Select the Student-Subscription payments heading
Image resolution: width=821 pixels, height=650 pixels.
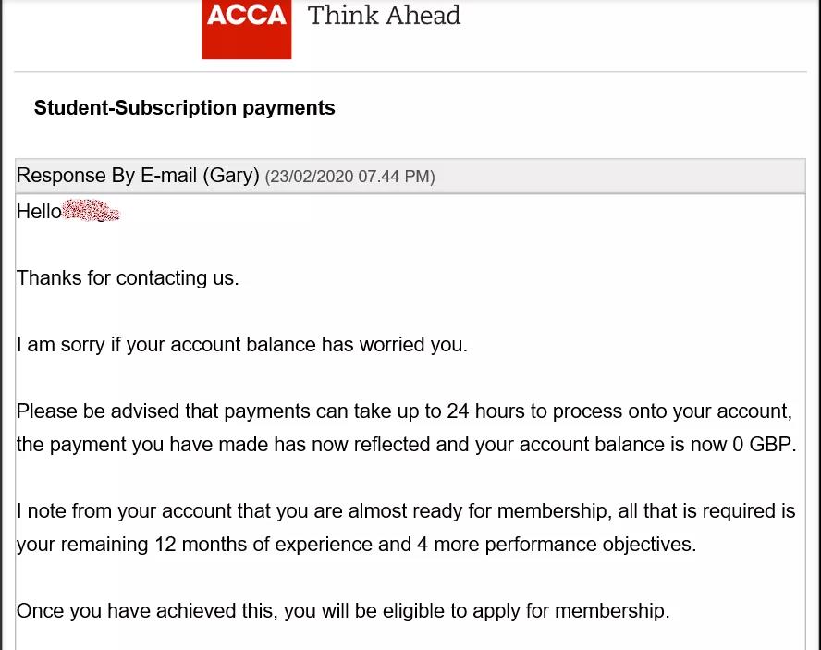[x=184, y=108]
